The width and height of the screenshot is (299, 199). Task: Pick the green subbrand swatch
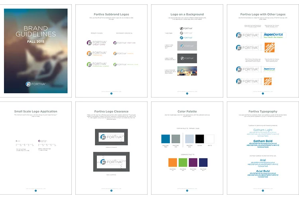pyautogui.click(x=183, y=162)
